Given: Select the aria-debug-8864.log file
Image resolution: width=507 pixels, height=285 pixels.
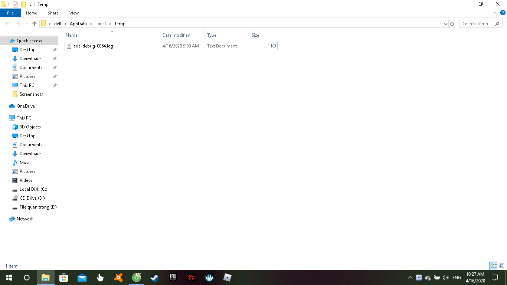Looking at the screenshot, I should tap(93, 46).
